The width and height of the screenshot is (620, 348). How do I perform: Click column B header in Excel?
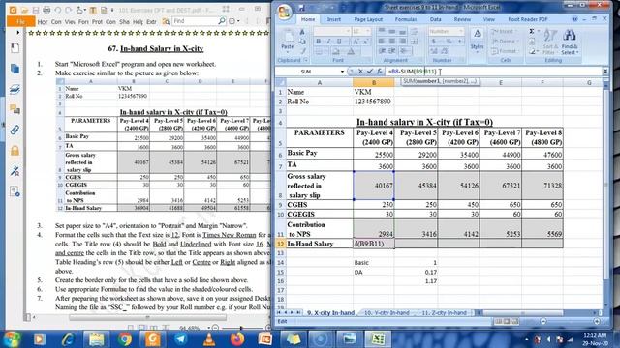tap(374, 82)
